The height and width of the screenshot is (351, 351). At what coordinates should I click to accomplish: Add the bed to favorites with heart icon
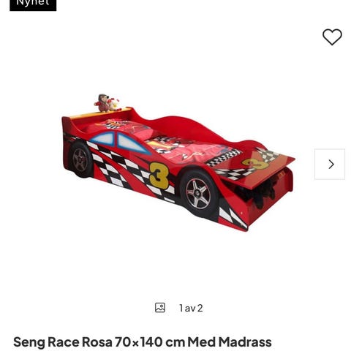[x=332, y=37]
